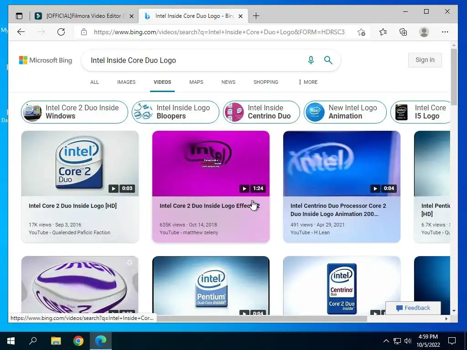Open network status tray icon

397,341
